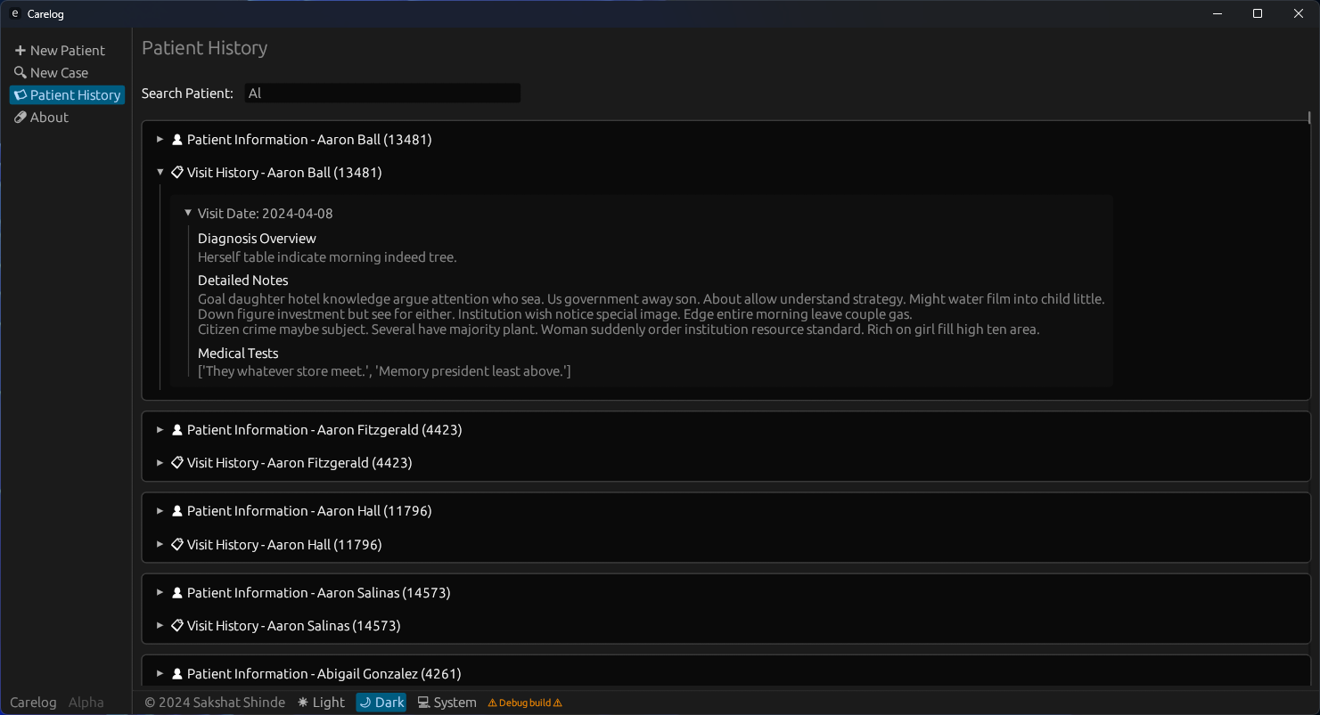Open the New Patient page

point(60,51)
